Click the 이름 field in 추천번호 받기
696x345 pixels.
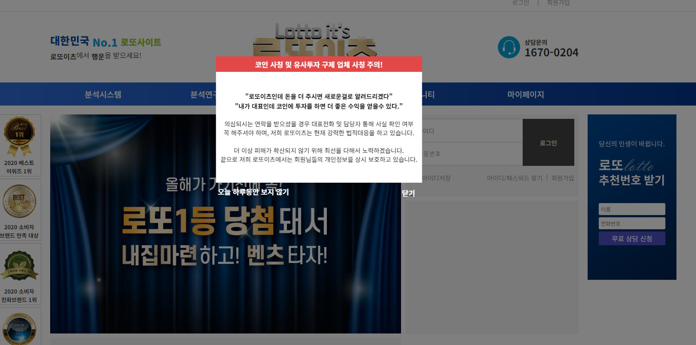tap(632, 209)
